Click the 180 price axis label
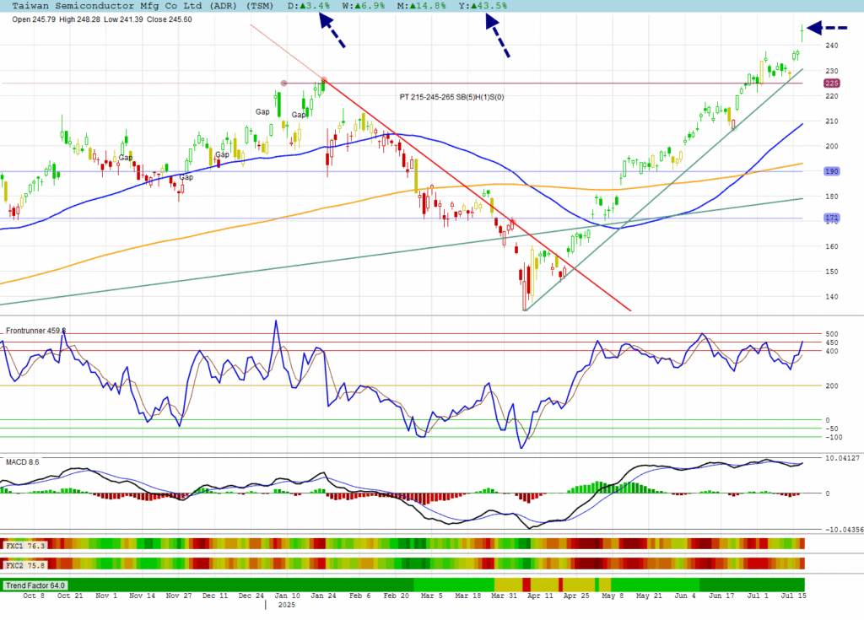Image resolution: width=864 pixels, height=620 pixels. pos(831,197)
